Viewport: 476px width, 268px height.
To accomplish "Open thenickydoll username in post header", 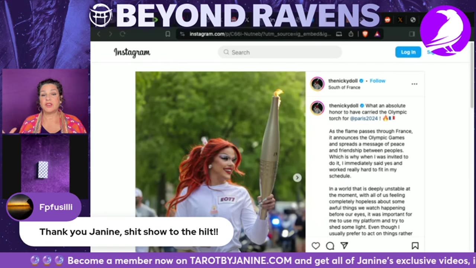I will click(343, 81).
